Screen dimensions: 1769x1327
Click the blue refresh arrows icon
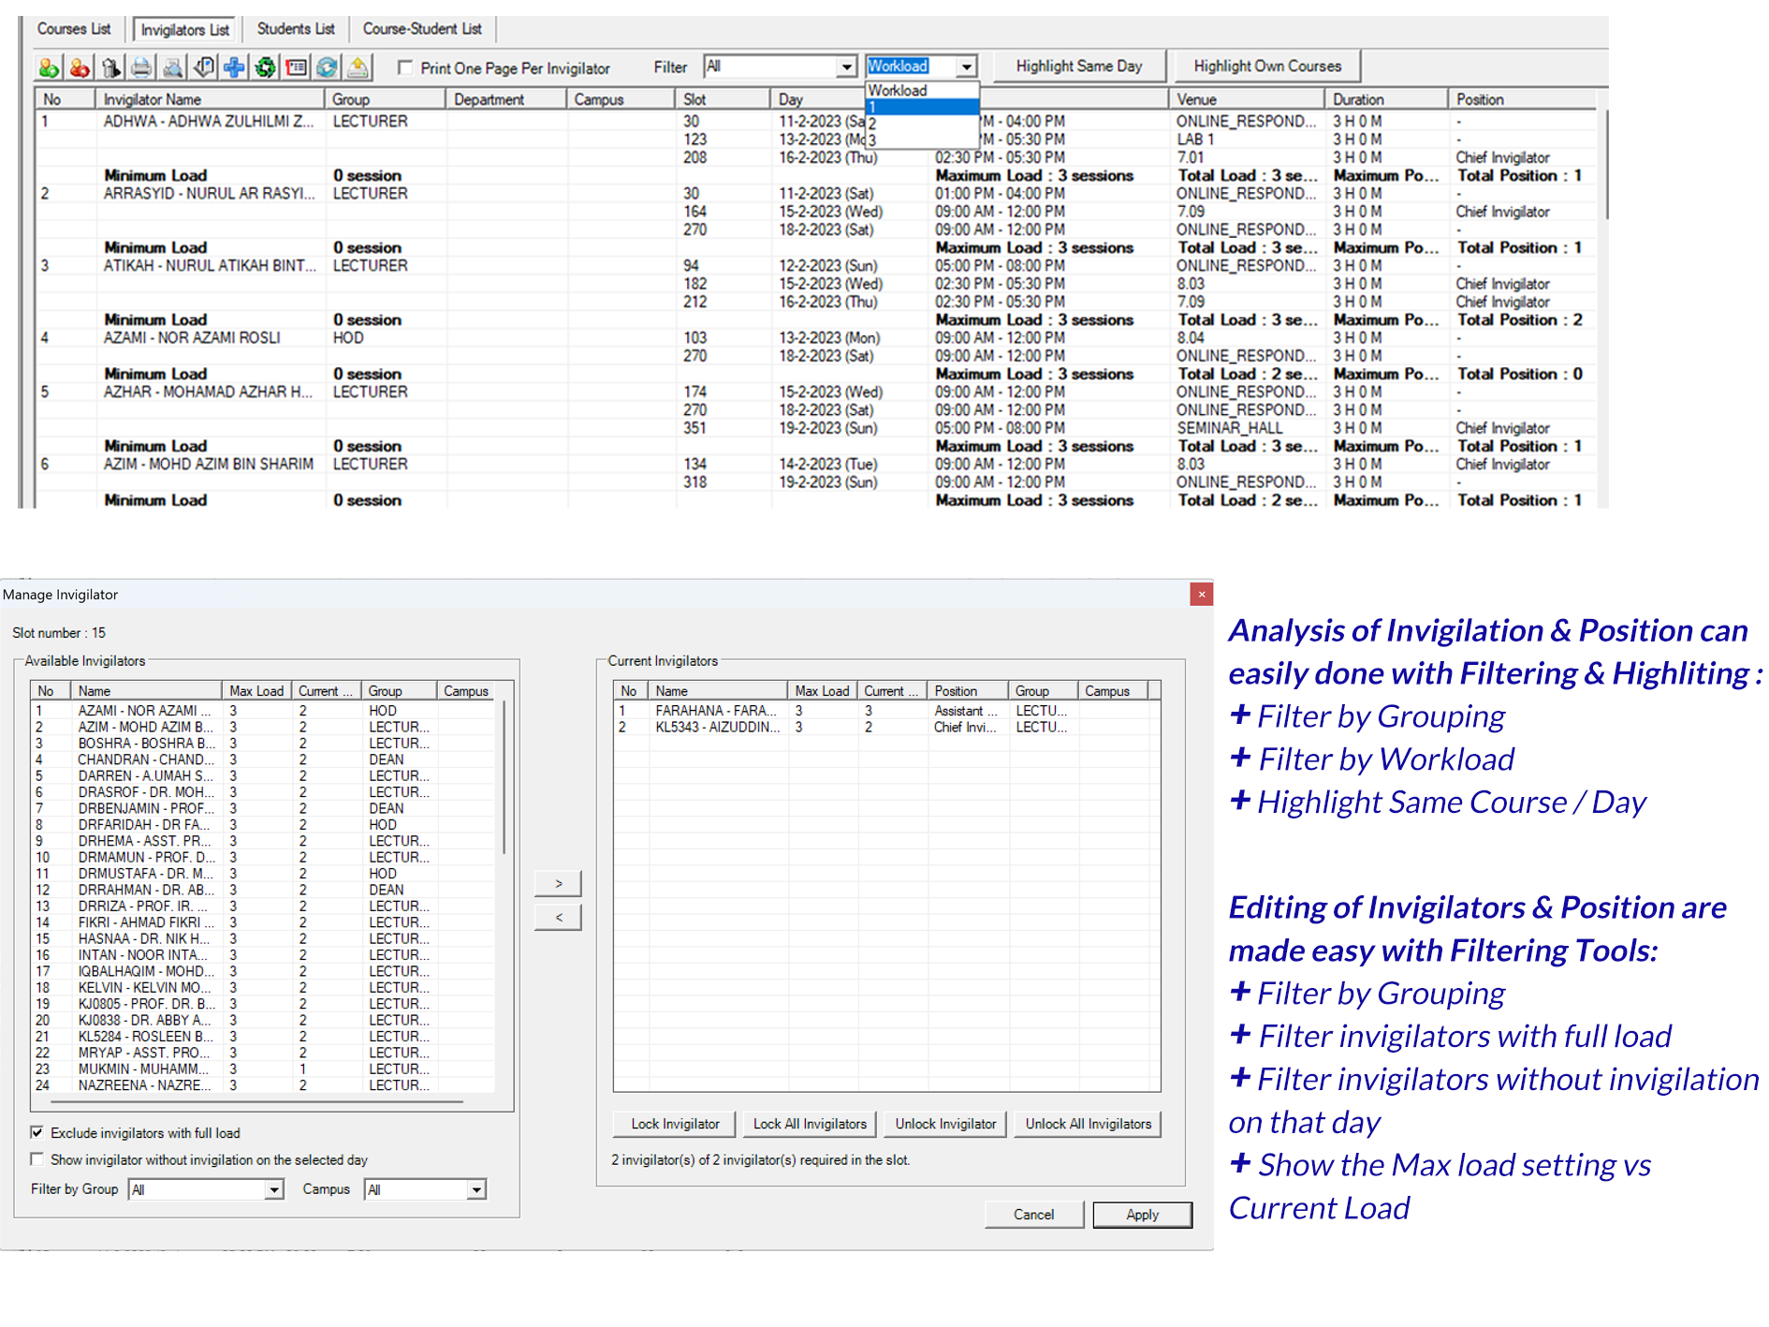pyautogui.click(x=327, y=67)
